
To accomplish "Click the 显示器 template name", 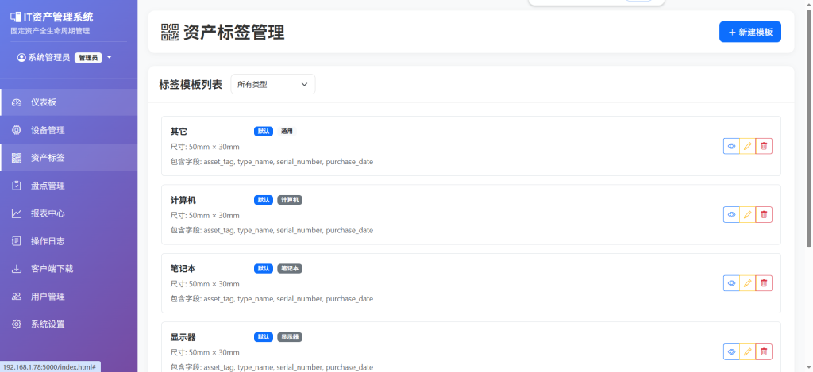I will (183, 337).
